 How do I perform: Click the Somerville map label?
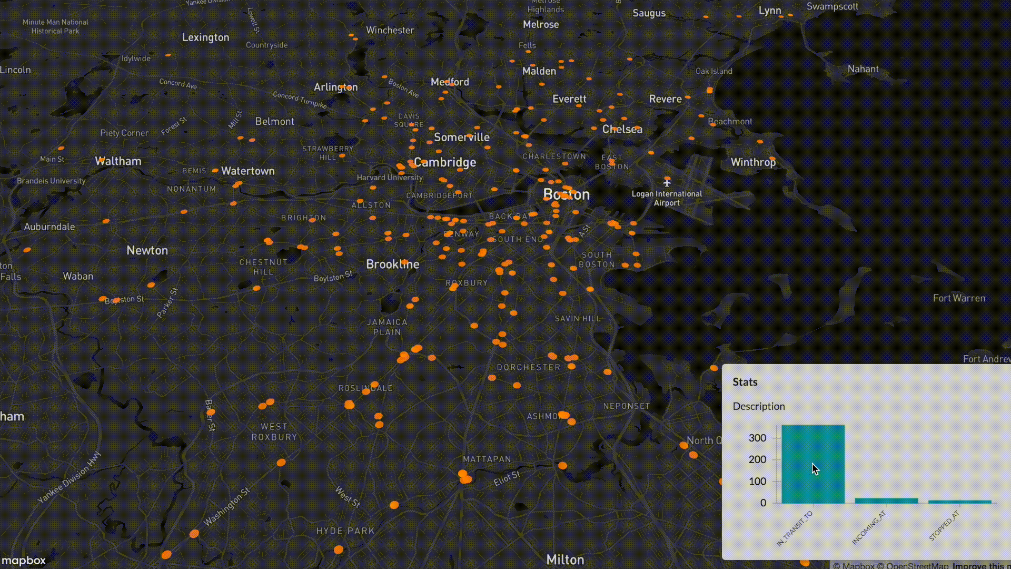pos(461,137)
